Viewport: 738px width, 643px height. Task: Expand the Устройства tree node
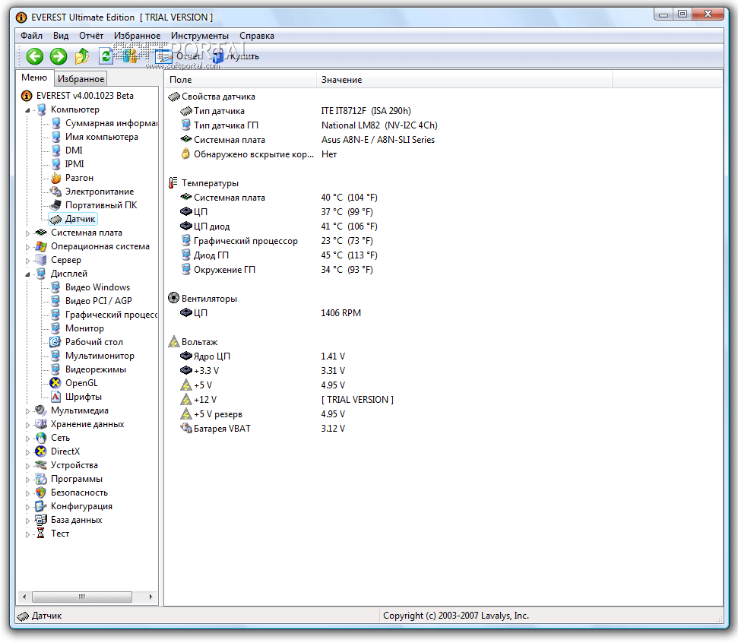(27, 466)
